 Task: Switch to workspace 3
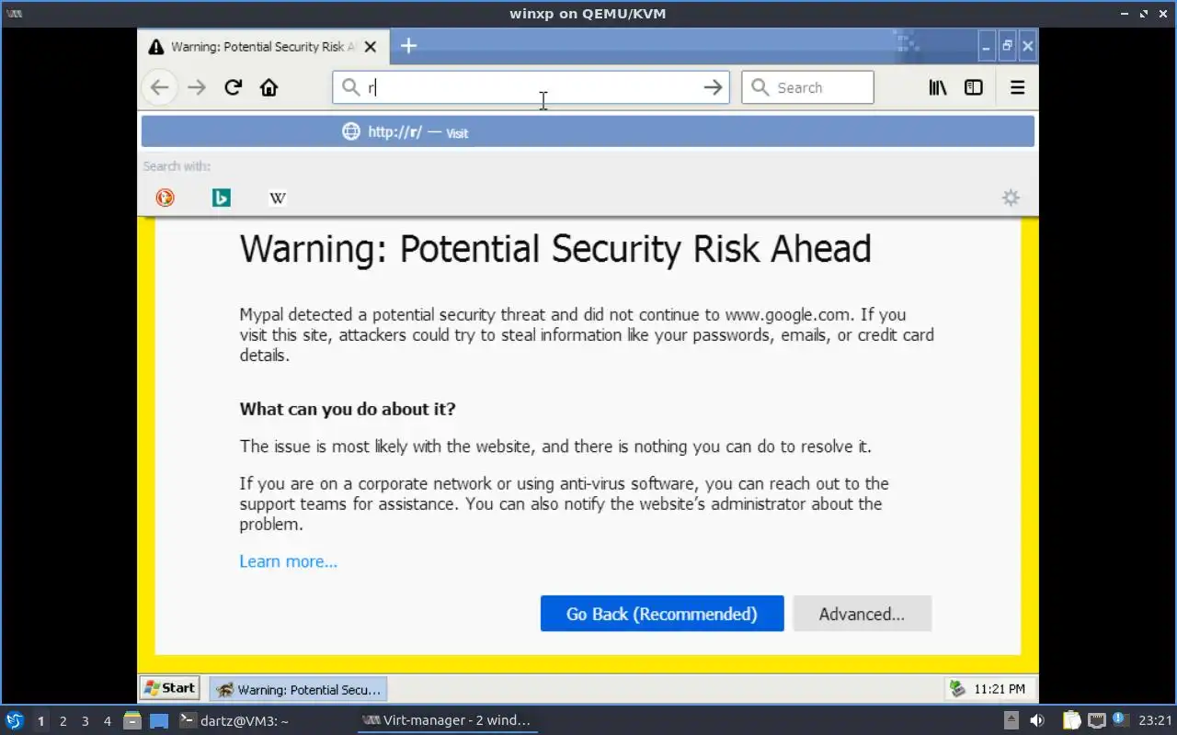[85, 721]
